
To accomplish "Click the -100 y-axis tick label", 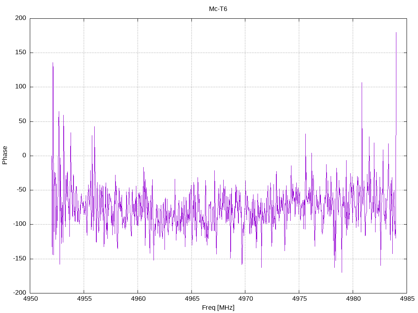I will tap(20, 224).
